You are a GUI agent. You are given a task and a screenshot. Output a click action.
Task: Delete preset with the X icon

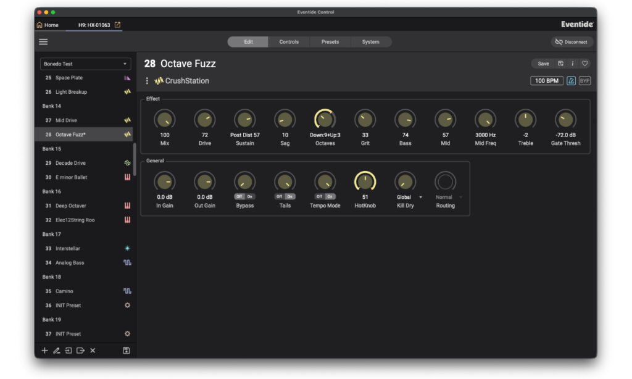pyautogui.click(x=93, y=351)
